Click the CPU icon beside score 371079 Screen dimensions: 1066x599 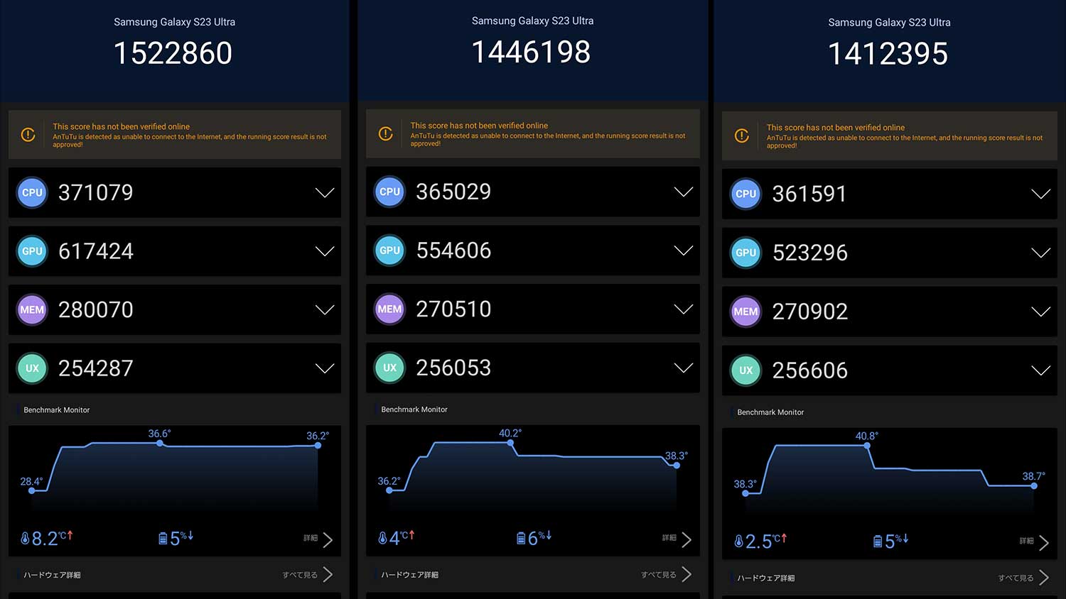(32, 192)
